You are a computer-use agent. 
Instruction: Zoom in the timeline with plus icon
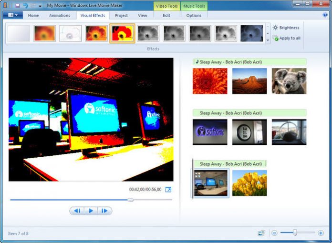(x=321, y=233)
